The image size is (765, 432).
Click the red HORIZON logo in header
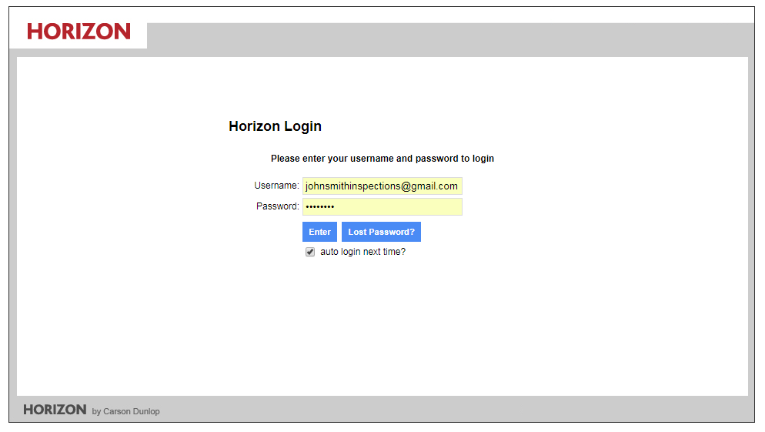pos(79,32)
